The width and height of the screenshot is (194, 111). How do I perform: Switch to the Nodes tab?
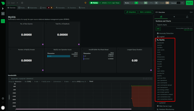[x=22, y=8]
